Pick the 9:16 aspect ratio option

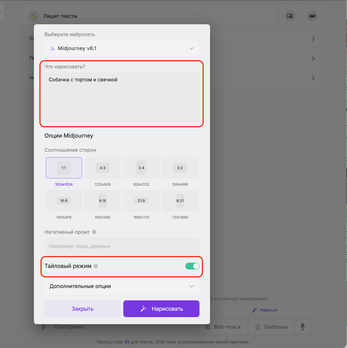pyautogui.click(x=103, y=201)
